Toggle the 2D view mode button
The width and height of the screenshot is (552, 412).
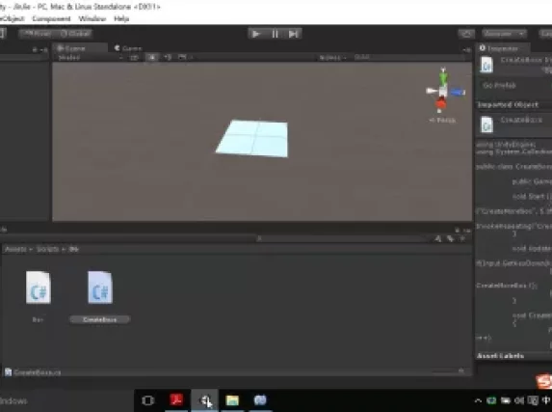(x=134, y=58)
